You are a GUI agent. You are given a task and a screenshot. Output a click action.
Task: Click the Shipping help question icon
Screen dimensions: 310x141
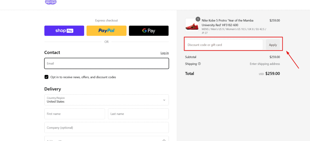[199, 64]
